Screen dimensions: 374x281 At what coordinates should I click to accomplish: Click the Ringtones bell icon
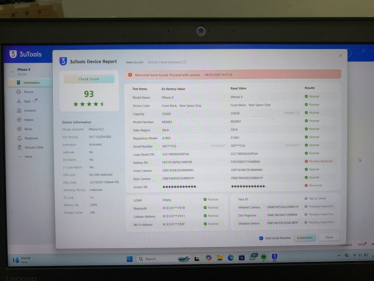(x=19, y=138)
